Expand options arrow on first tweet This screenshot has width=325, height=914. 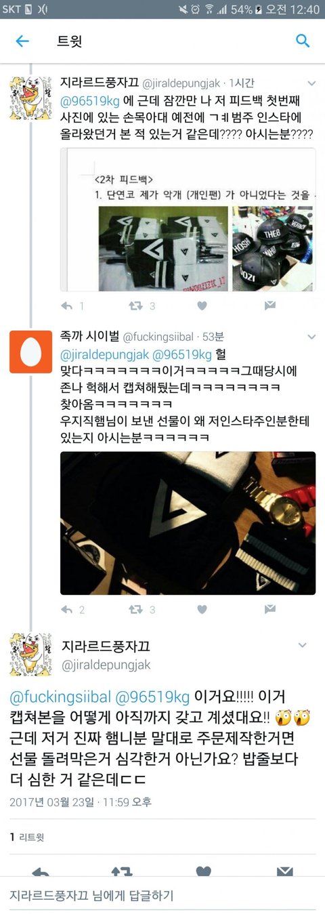[x=311, y=83]
